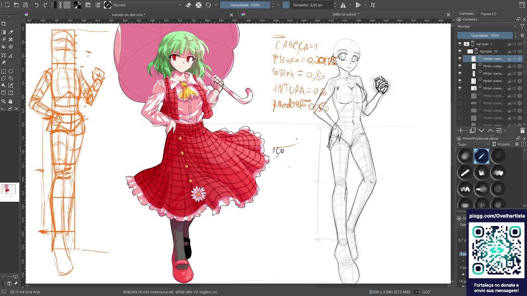Viewport: 527px width, 296px height.
Task: Select the soft airbrush preset thumbnail
Action: pyautogui.click(x=465, y=156)
